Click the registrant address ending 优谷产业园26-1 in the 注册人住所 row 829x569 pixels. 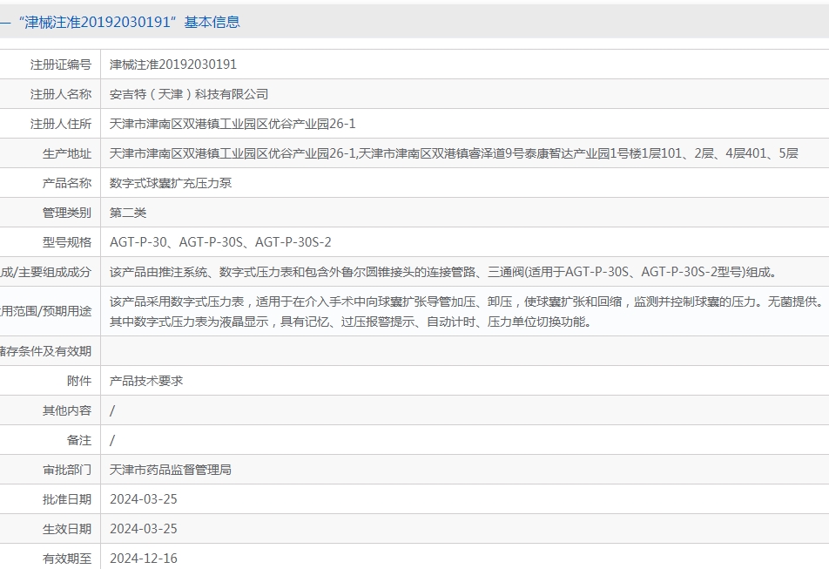coord(233,124)
